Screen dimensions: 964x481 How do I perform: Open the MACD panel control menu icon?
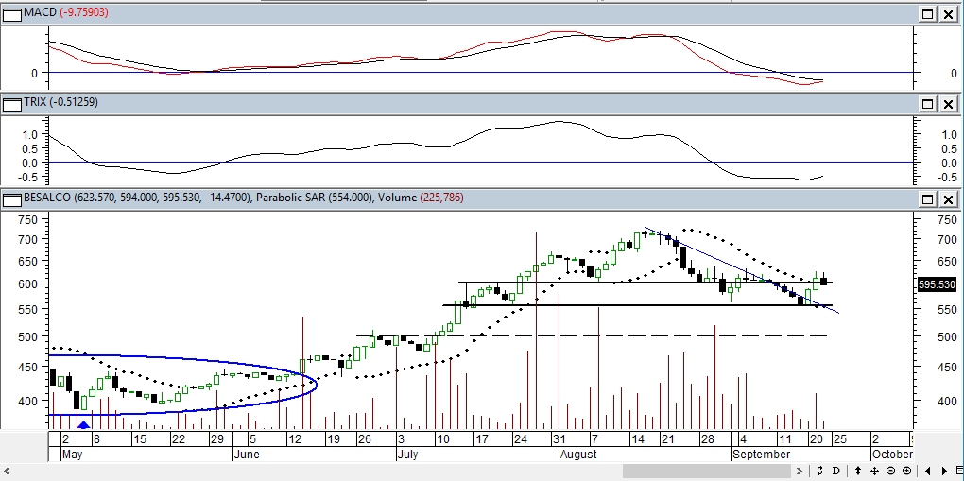(12, 13)
